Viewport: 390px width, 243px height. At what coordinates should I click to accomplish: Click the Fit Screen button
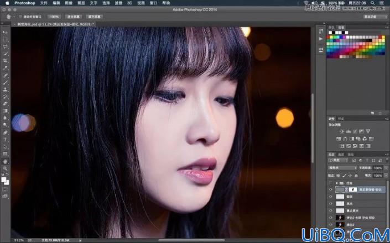coord(74,17)
